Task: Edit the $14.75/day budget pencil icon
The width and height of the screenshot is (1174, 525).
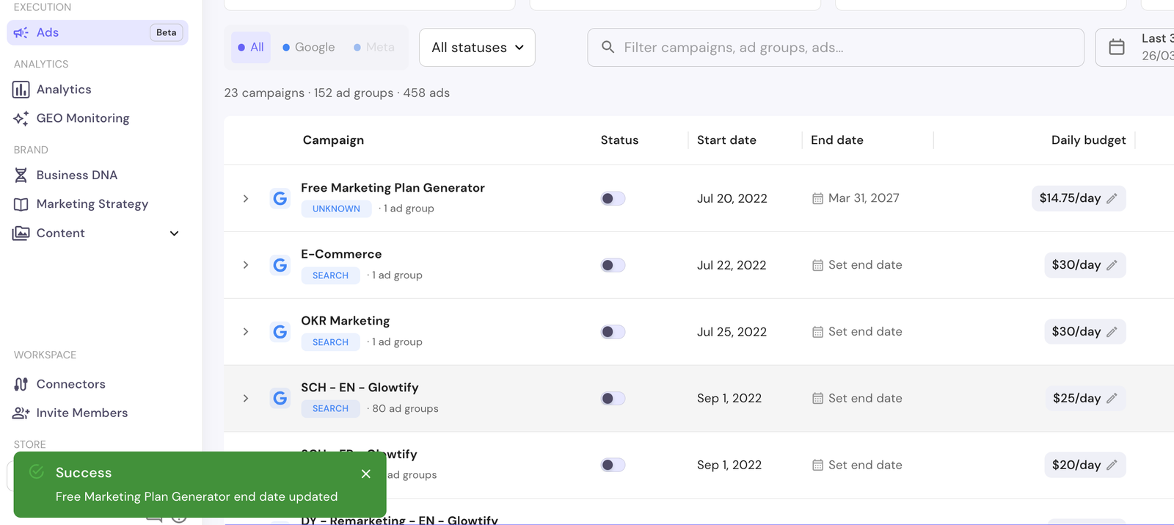Action: (1112, 198)
